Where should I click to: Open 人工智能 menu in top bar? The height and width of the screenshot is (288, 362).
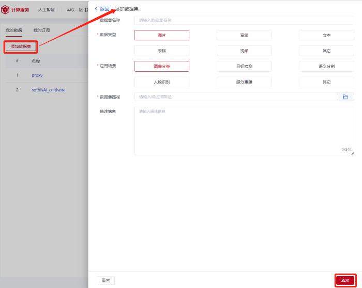click(x=47, y=10)
